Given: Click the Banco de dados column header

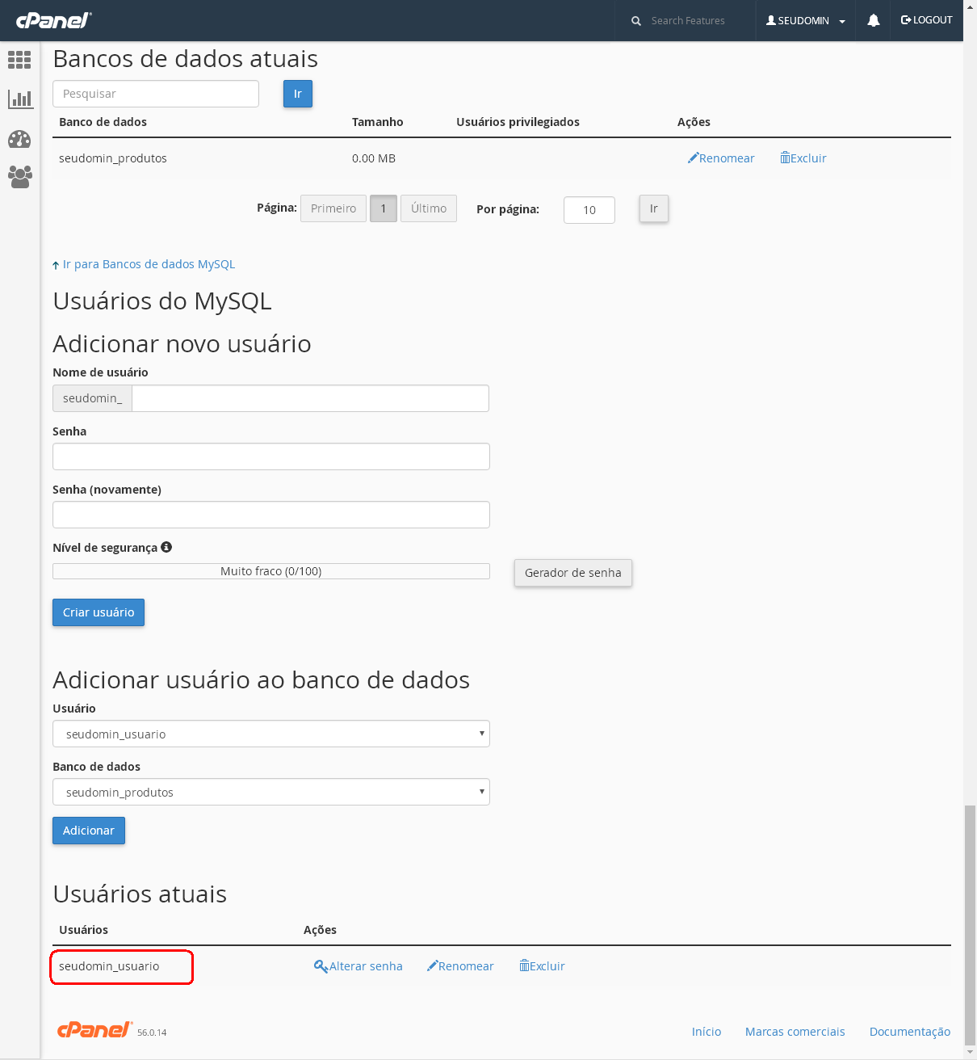Looking at the screenshot, I should click(x=103, y=122).
